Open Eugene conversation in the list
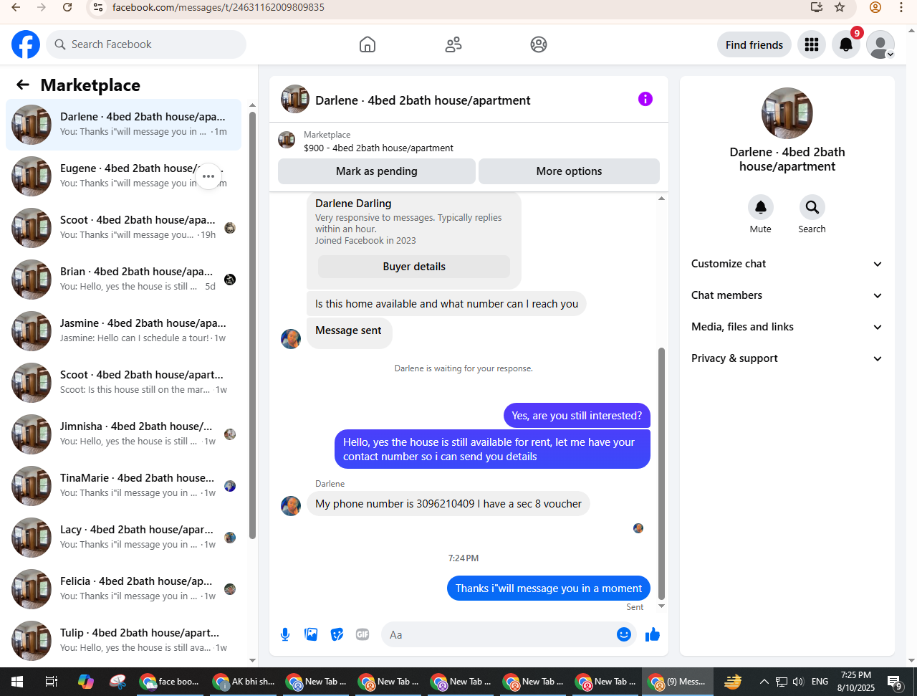917x696 pixels. 123,176
